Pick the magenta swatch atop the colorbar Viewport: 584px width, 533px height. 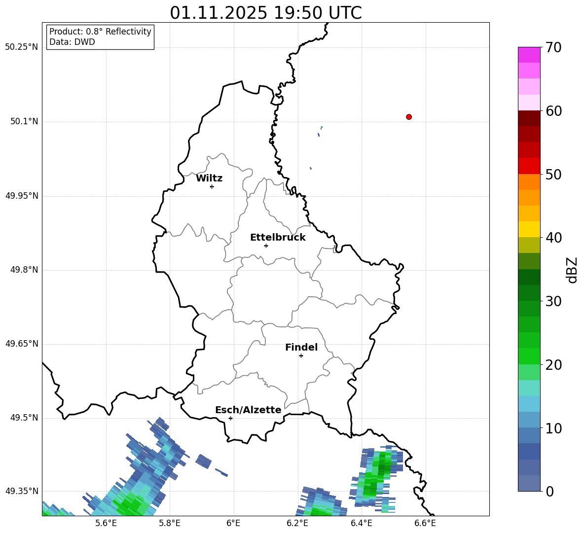coord(529,55)
